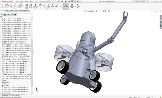Open the display style dropdown in view toolbar
Screen dimensions: 162x98
(98, 11)
